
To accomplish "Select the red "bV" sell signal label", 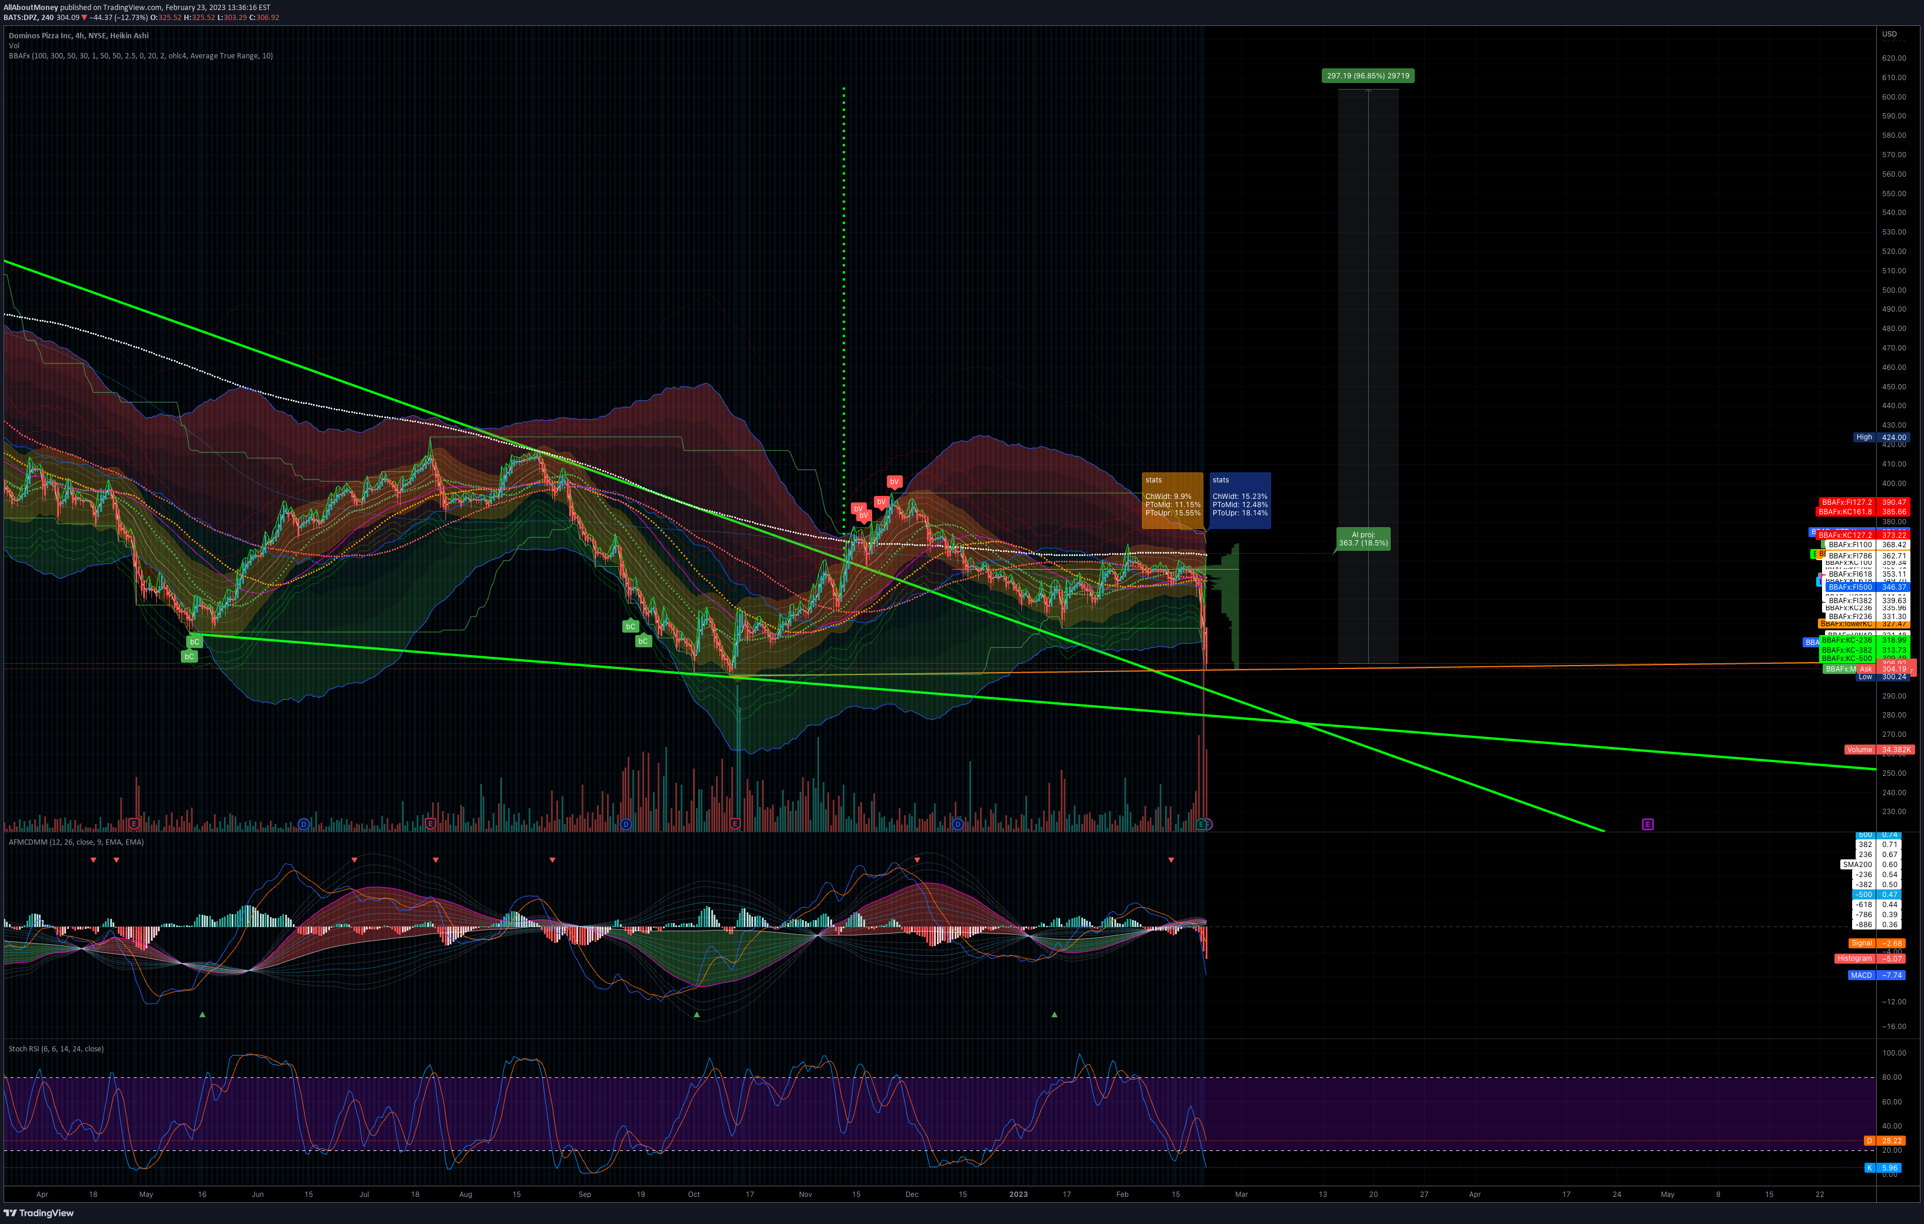I will 894,481.
